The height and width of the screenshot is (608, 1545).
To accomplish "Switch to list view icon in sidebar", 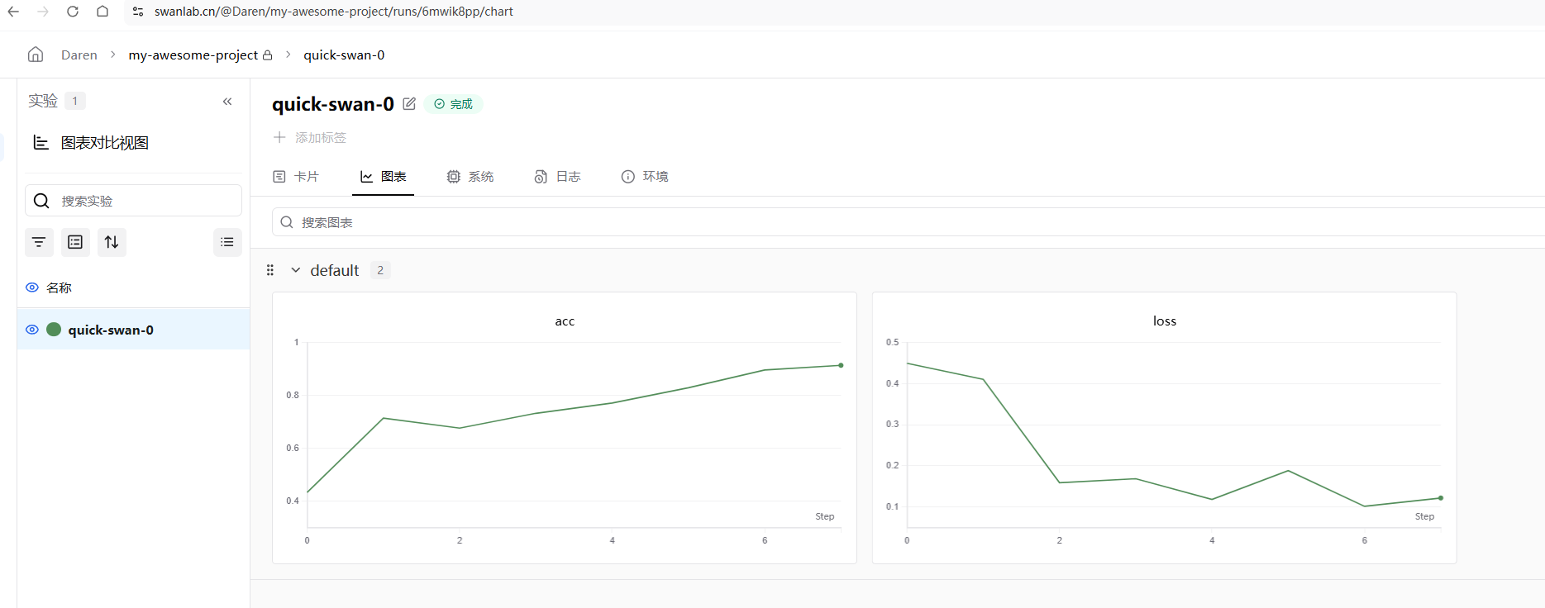I will pos(227,242).
